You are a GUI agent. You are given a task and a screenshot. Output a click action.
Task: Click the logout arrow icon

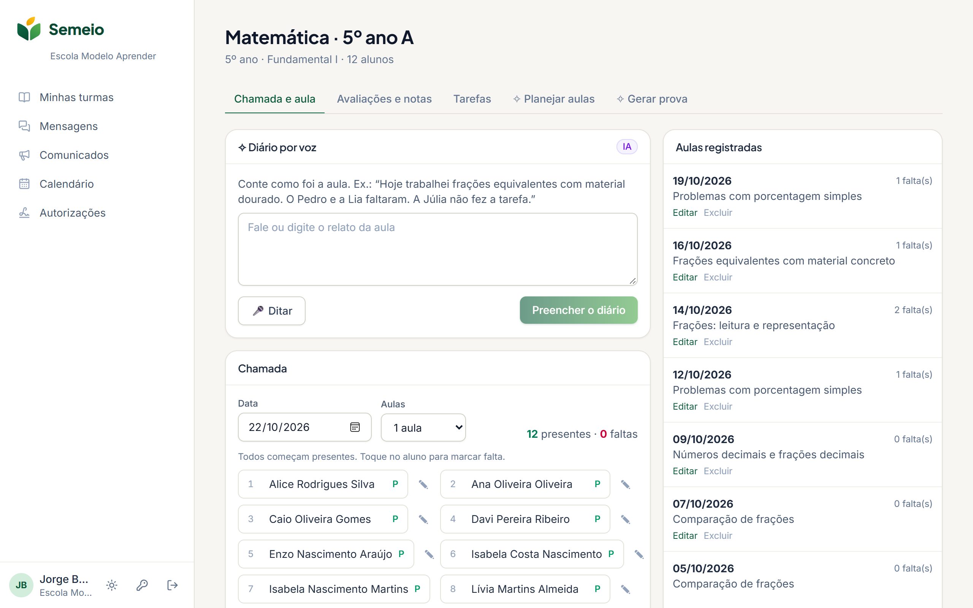coord(172,585)
